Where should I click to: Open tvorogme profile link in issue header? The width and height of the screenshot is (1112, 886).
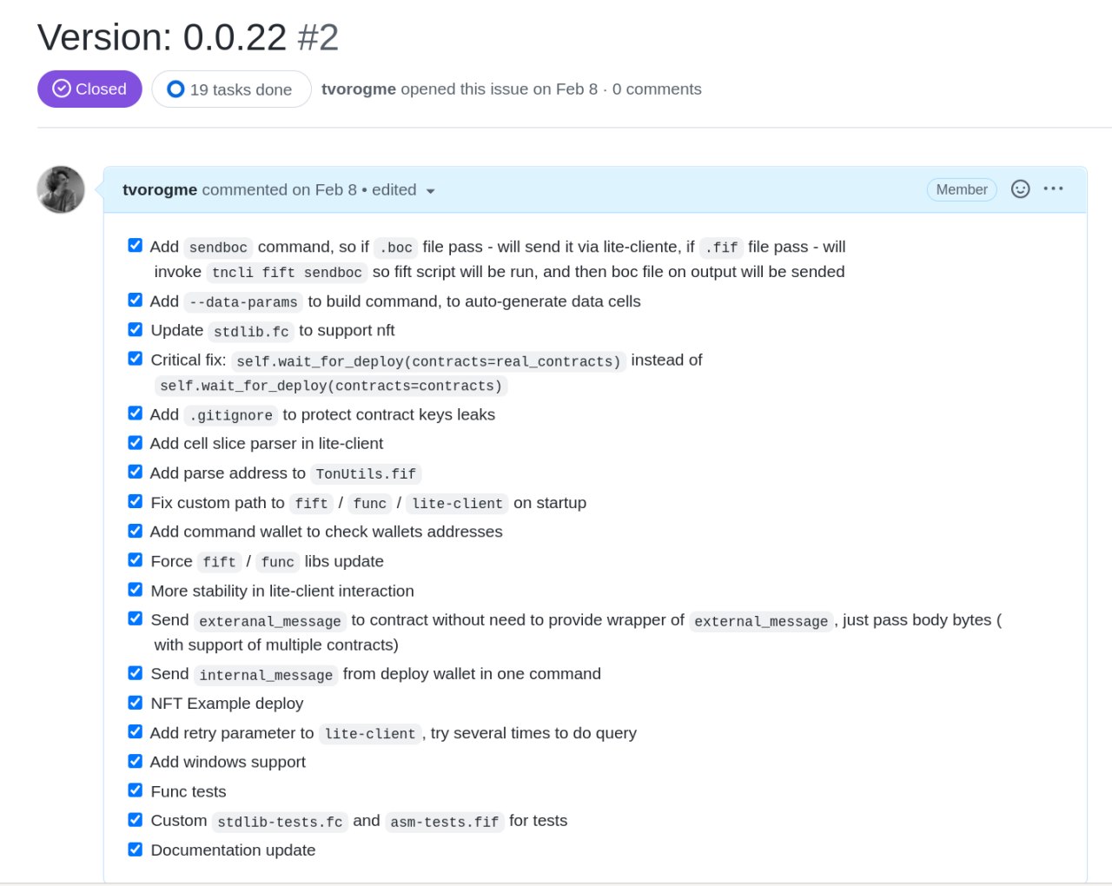click(359, 89)
